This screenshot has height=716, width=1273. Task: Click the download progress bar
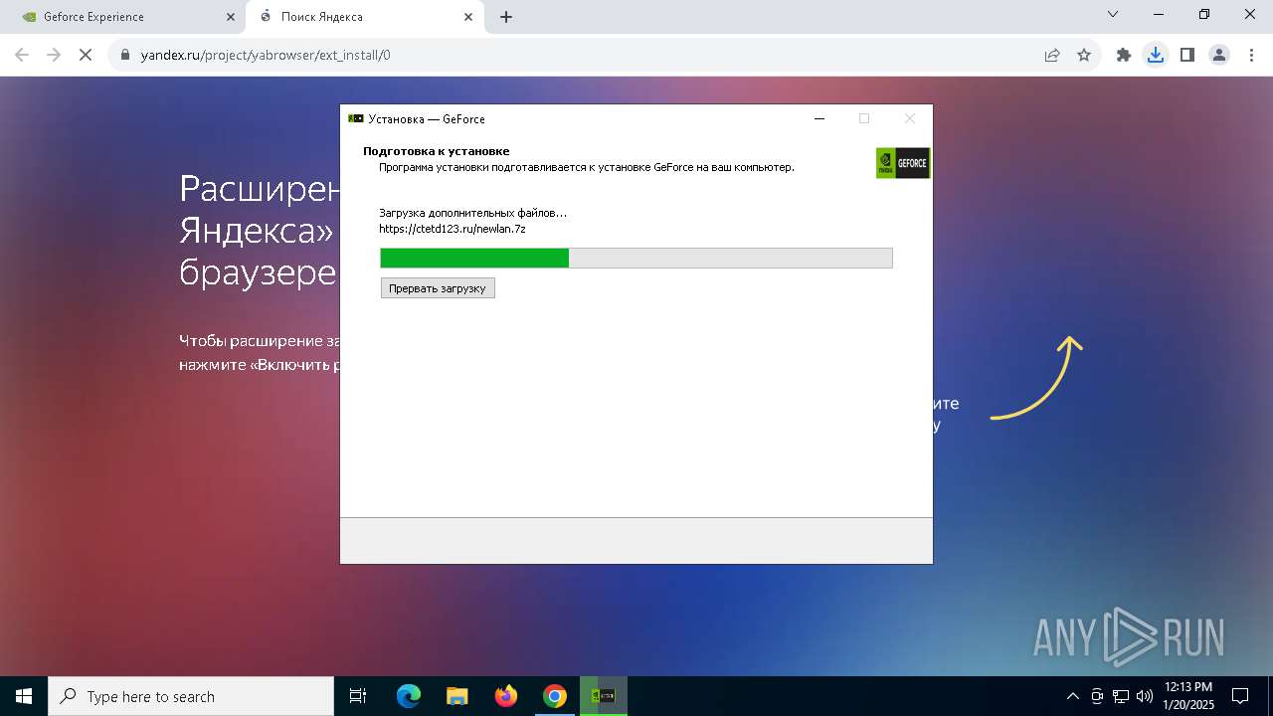[636, 259]
